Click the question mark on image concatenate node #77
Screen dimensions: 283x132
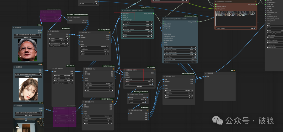154,70
